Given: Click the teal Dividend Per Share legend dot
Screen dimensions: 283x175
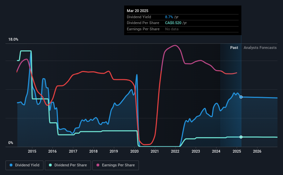Looking at the screenshot, I should 50,165.
